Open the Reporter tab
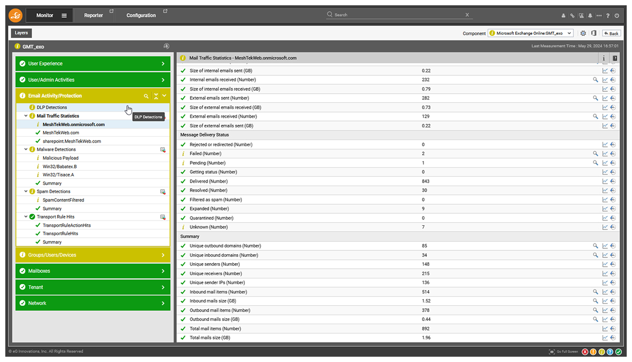The width and height of the screenshot is (632, 362). pyautogui.click(x=94, y=16)
